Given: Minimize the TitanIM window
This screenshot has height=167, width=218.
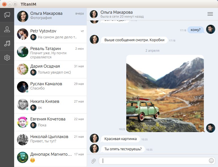Looking at the screenshot, I should (x=10, y=4).
